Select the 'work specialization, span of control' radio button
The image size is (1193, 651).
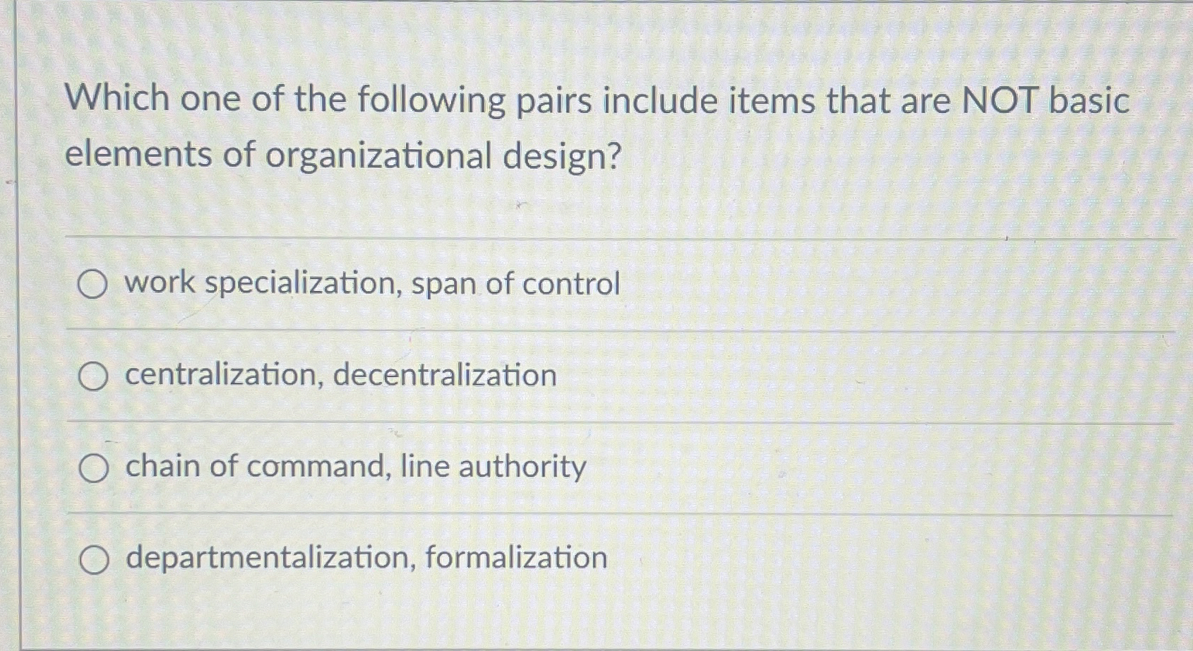pos(93,285)
